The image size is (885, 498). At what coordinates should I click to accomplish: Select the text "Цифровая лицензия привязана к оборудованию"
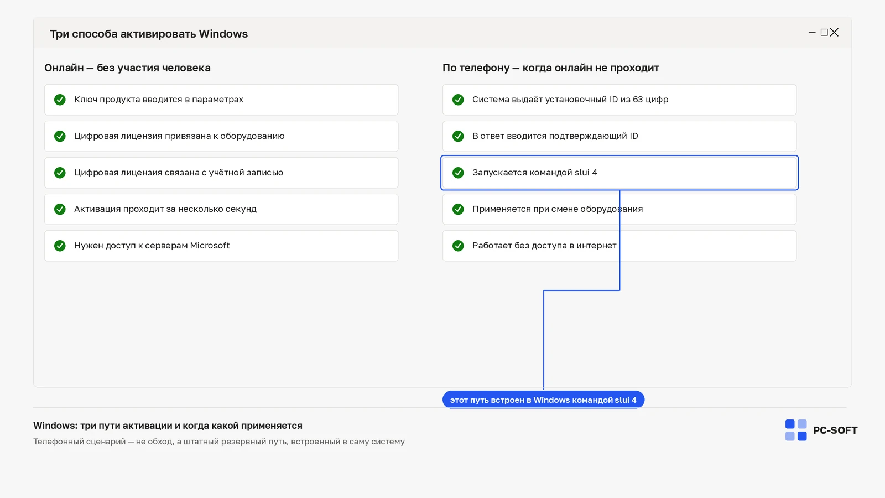tap(179, 136)
